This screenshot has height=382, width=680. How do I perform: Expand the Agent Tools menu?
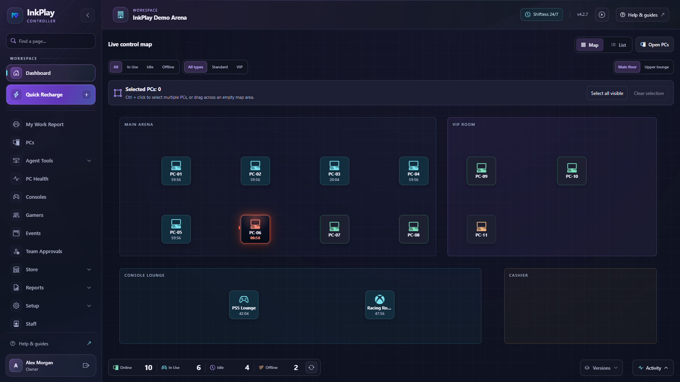click(51, 161)
